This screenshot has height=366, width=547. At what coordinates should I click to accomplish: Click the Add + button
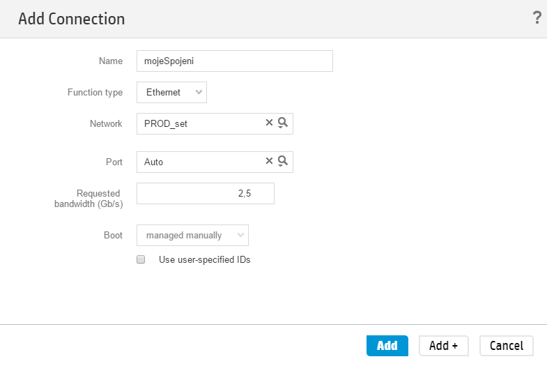[443, 346]
